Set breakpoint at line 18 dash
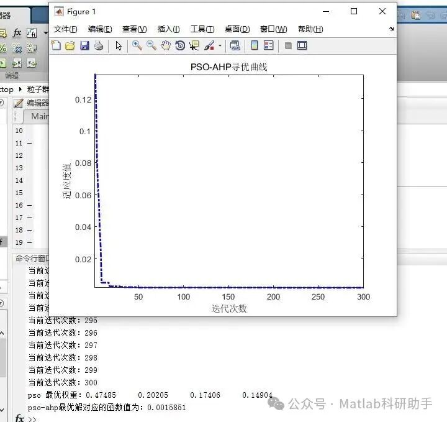447x422 pixels. (x=30, y=230)
